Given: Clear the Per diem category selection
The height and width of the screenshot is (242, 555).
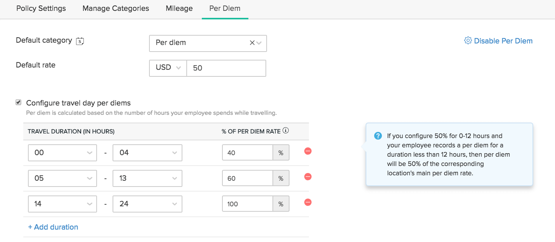Looking at the screenshot, I should [252, 43].
